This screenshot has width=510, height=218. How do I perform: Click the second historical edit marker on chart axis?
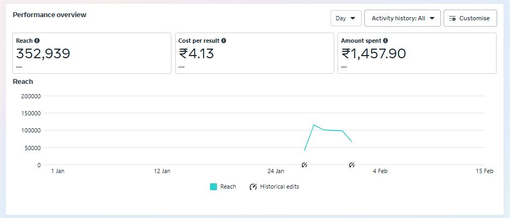point(352,165)
